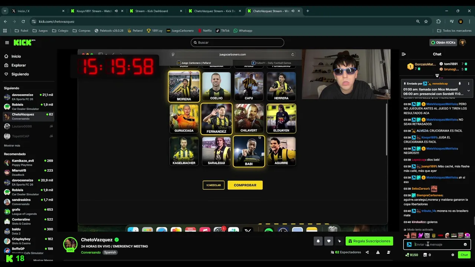
Task: Open the Futbol bookmarks folder
Action: click(22, 31)
